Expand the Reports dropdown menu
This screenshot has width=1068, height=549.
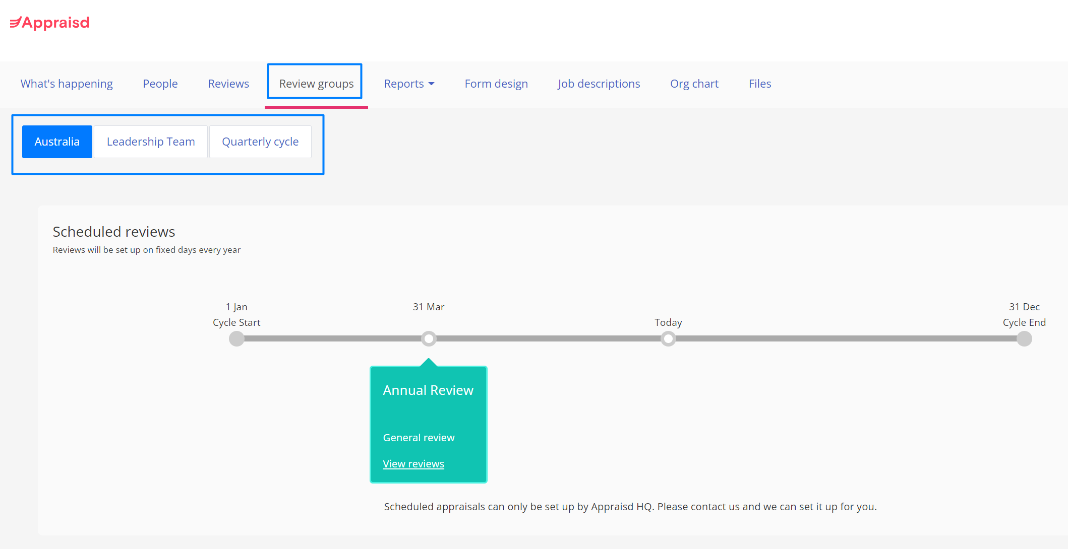point(409,84)
